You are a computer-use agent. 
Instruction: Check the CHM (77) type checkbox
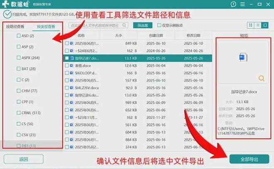[19, 91]
